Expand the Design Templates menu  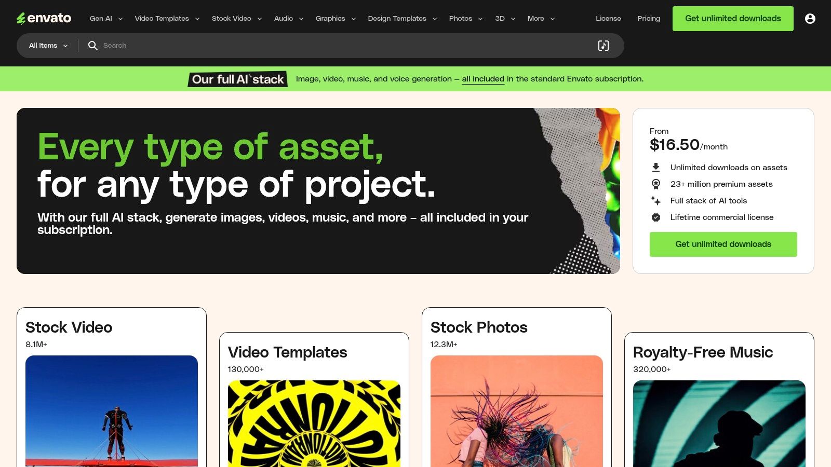[403, 18]
